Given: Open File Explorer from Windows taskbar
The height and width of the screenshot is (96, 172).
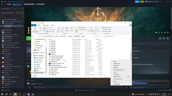Looking at the screenshot, I should coord(15,94).
